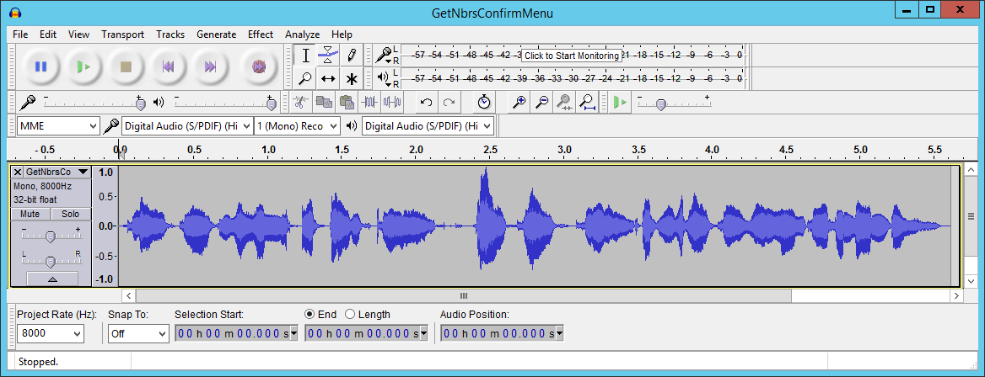
Task: Select the Draw pencil tool
Action: [x=351, y=56]
